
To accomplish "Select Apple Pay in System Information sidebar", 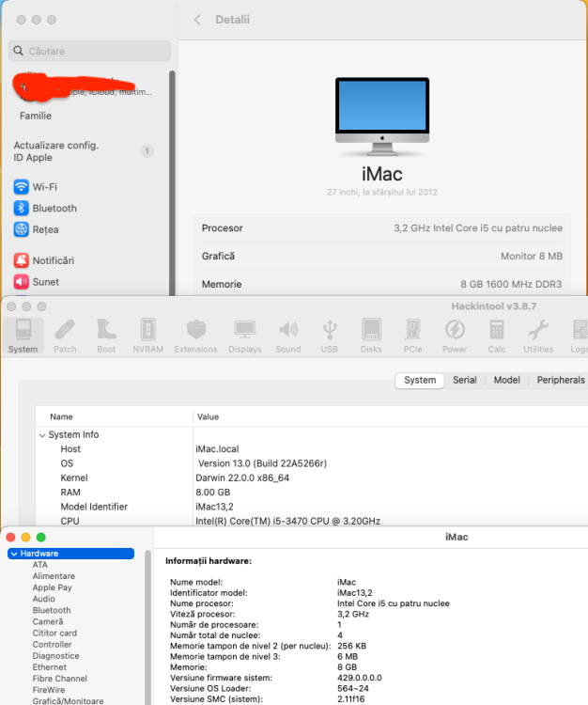I will [x=52, y=587].
